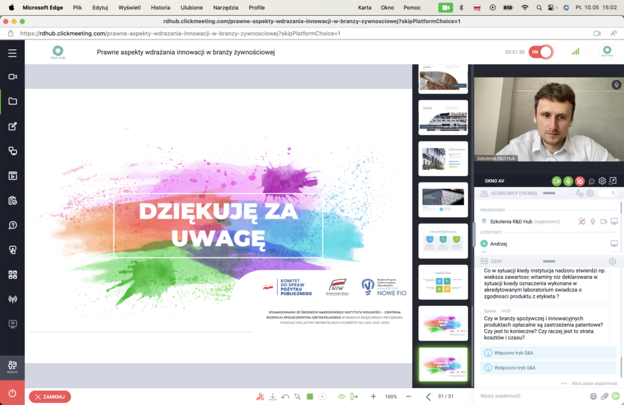624x405 pixels.
Task: Open the OKNO AV settings gear
Action: (602, 181)
